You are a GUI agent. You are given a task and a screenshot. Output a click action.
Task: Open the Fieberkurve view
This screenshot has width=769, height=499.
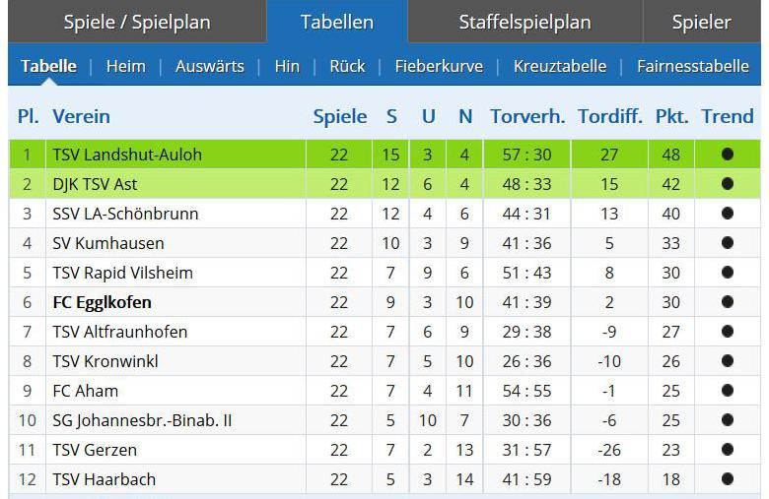coord(439,67)
